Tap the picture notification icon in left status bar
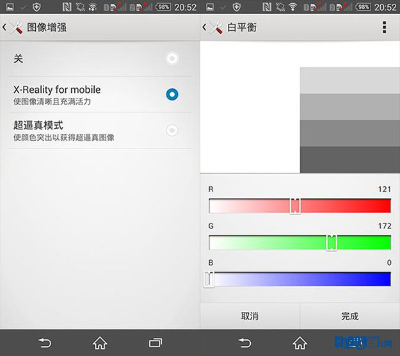 (x=10, y=7)
